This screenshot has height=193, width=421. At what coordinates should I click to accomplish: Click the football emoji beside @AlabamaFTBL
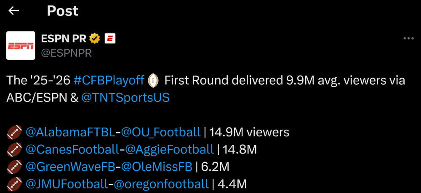(x=14, y=133)
